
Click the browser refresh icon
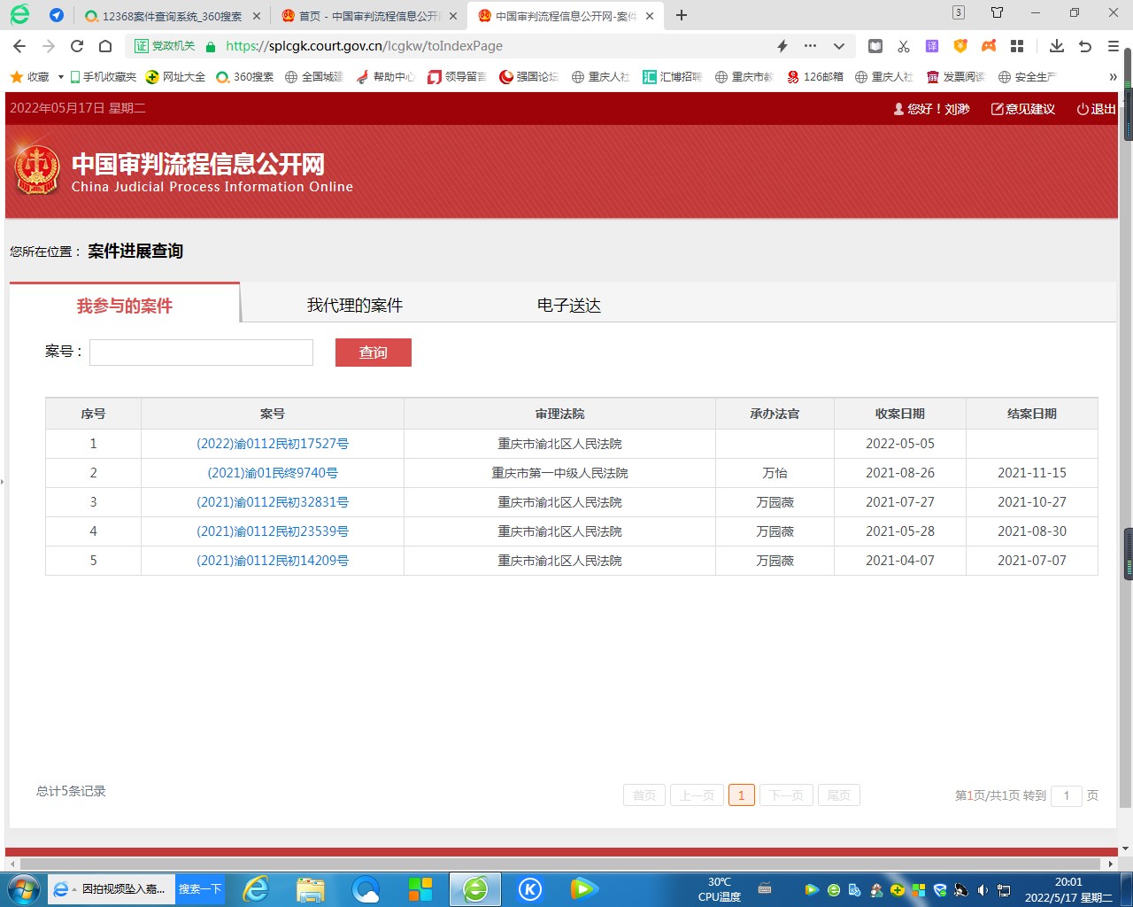pos(77,46)
